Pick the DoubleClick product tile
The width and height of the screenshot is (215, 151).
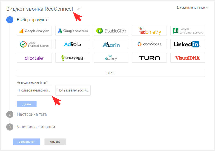[x=111, y=31]
